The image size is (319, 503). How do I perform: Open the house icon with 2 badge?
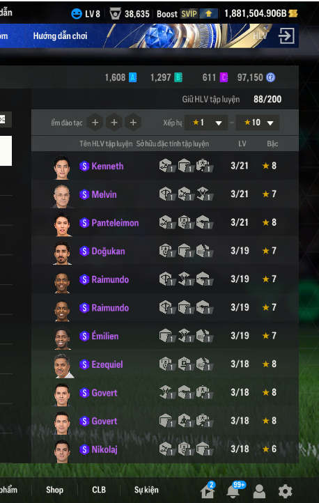point(208,490)
